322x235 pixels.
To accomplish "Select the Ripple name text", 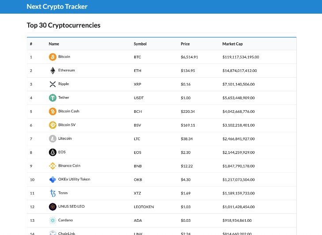I will coord(64,84).
